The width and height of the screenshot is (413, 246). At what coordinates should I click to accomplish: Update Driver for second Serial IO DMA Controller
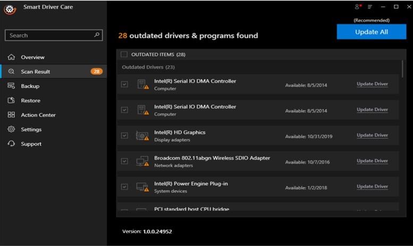click(372, 110)
